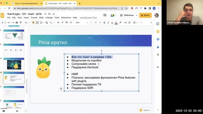Screen dimensions: 203x114
Task: Add a comment from the toolbar
Action: pos(129,22)
